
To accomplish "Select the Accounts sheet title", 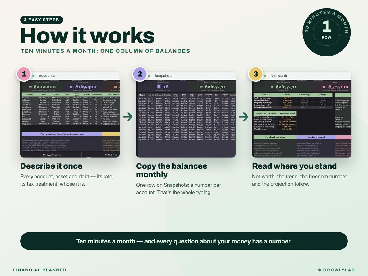I will coord(47,76).
